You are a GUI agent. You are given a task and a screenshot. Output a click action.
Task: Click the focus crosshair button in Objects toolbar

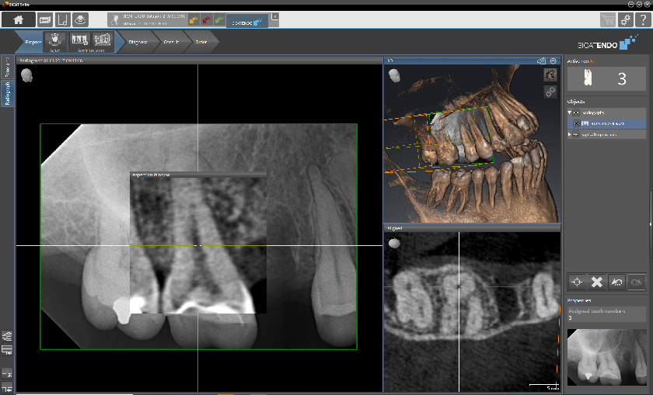pyautogui.click(x=577, y=282)
